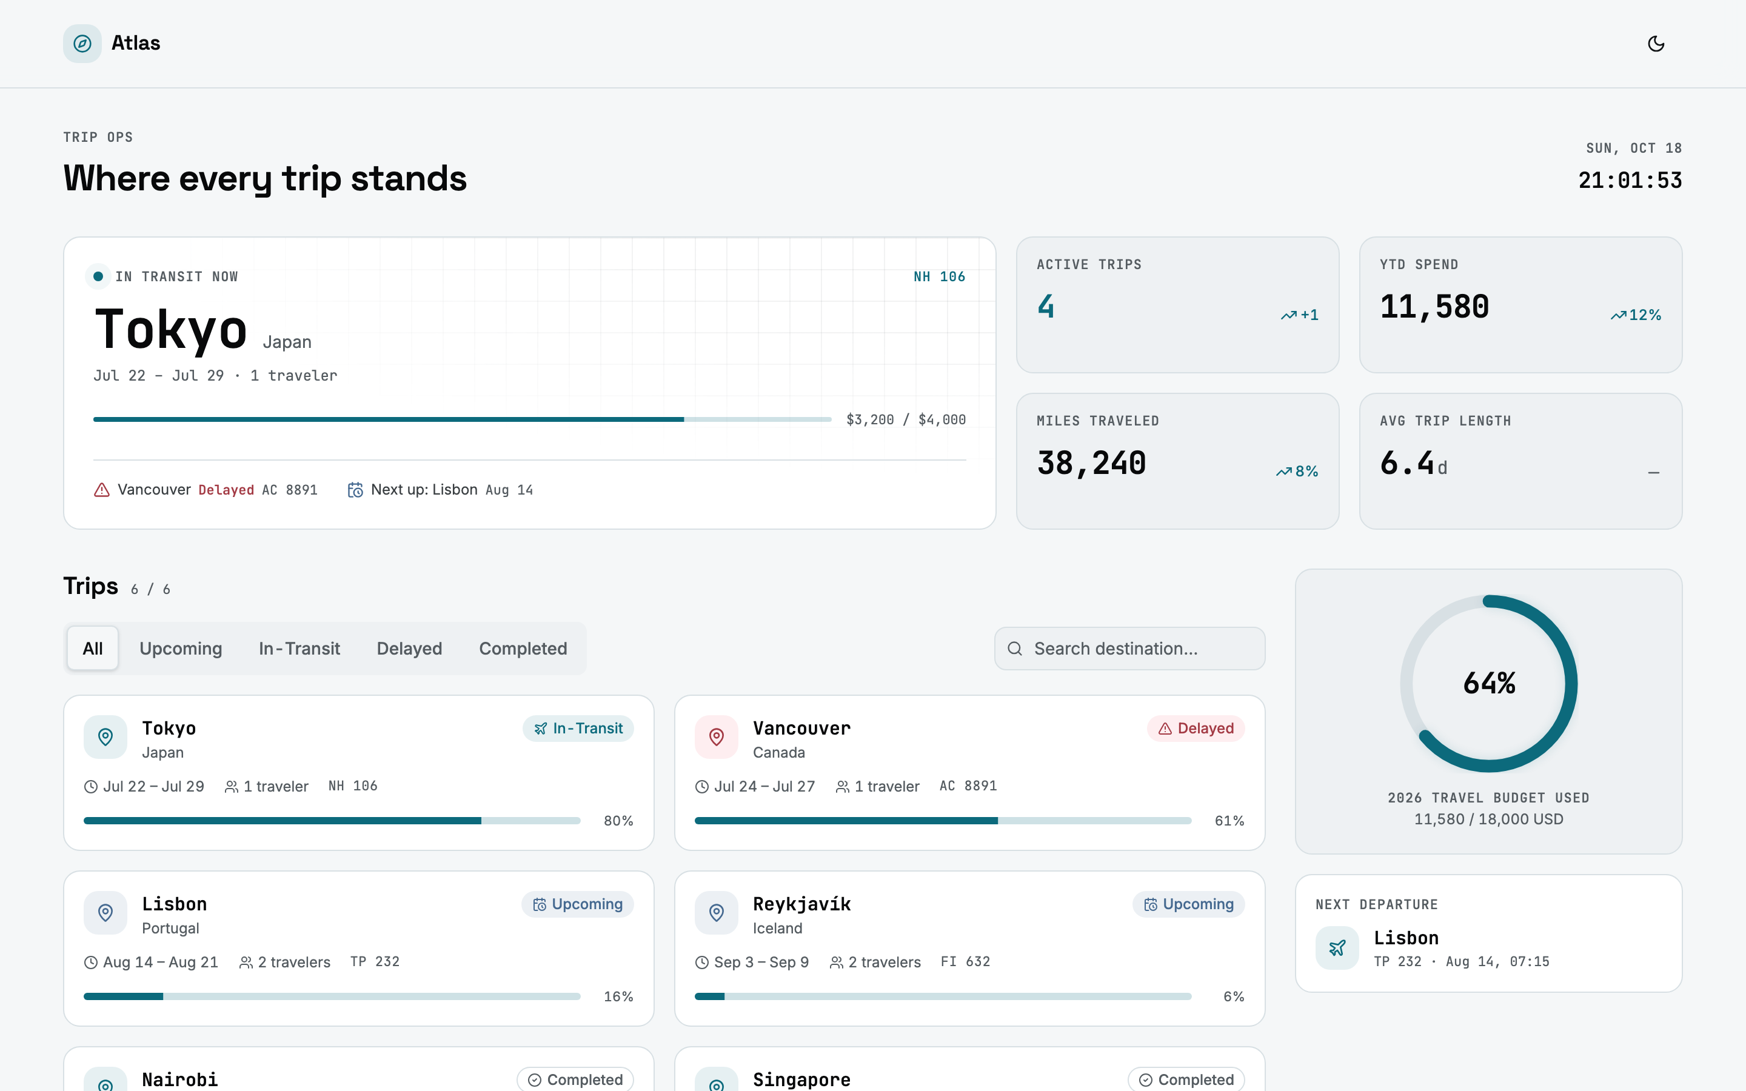This screenshot has height=1091, width=1746.
Task: Click the Trips 6 / 6 counter
Action: [x=151, y=590]
